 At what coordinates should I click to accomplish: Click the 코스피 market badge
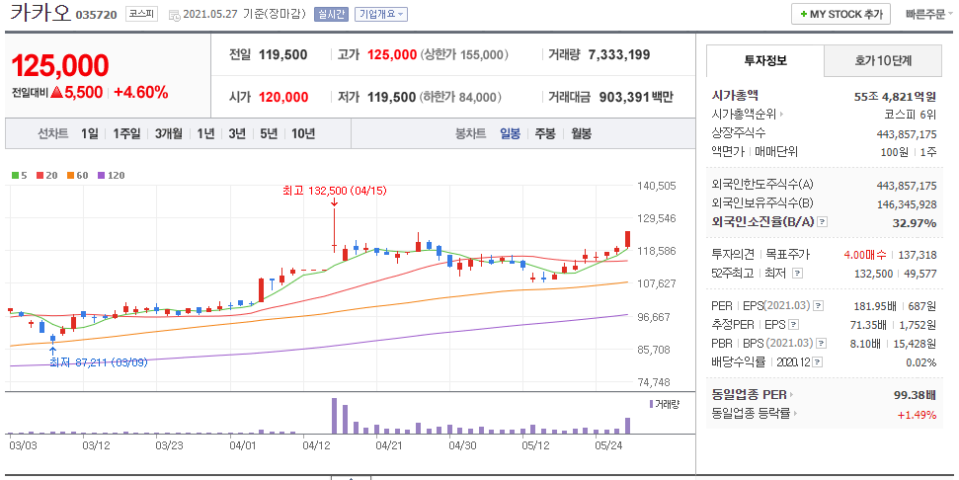[142, 14]
